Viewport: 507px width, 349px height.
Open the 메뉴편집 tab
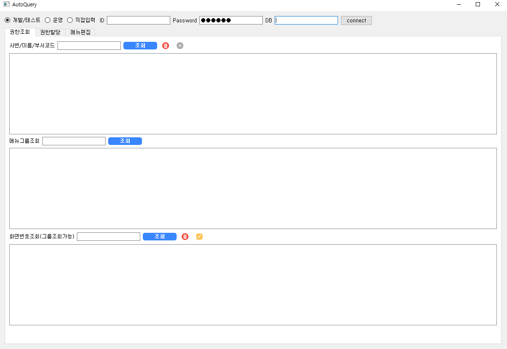pos(80,32)
